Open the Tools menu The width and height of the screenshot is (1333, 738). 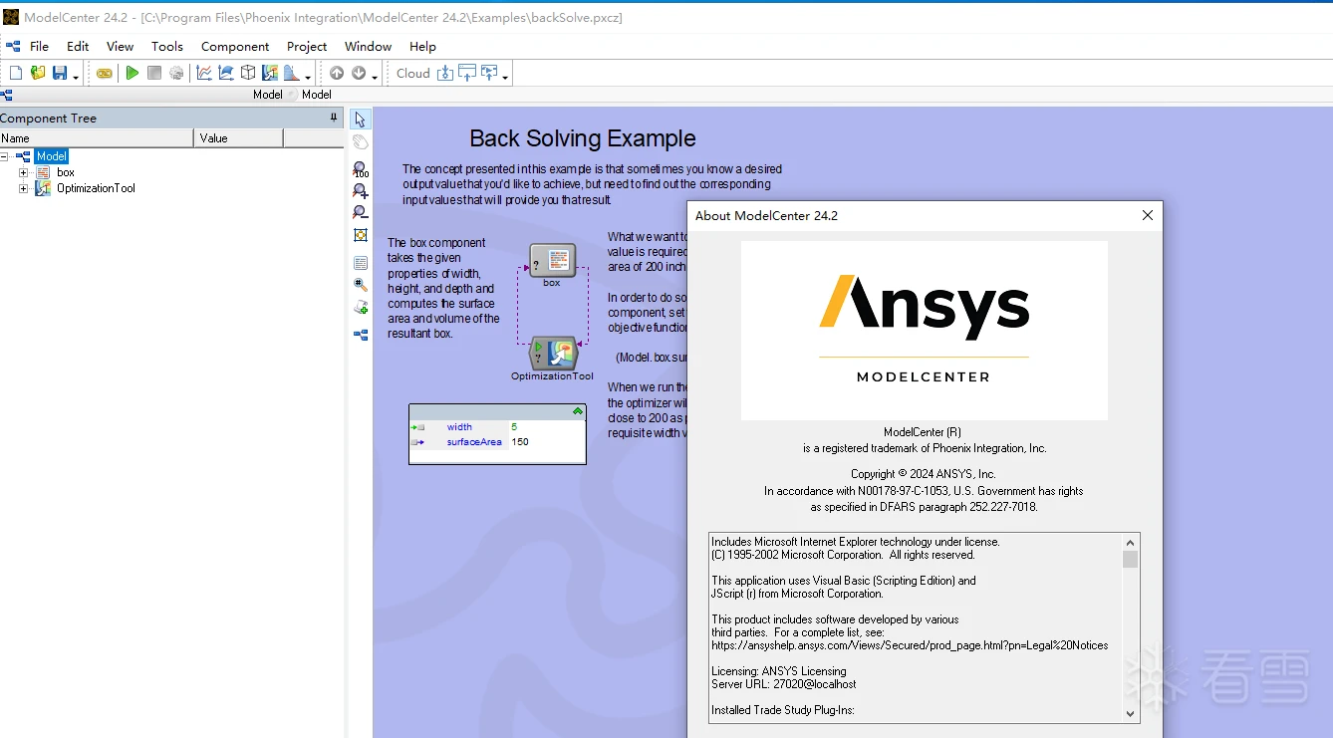(167, 46)
